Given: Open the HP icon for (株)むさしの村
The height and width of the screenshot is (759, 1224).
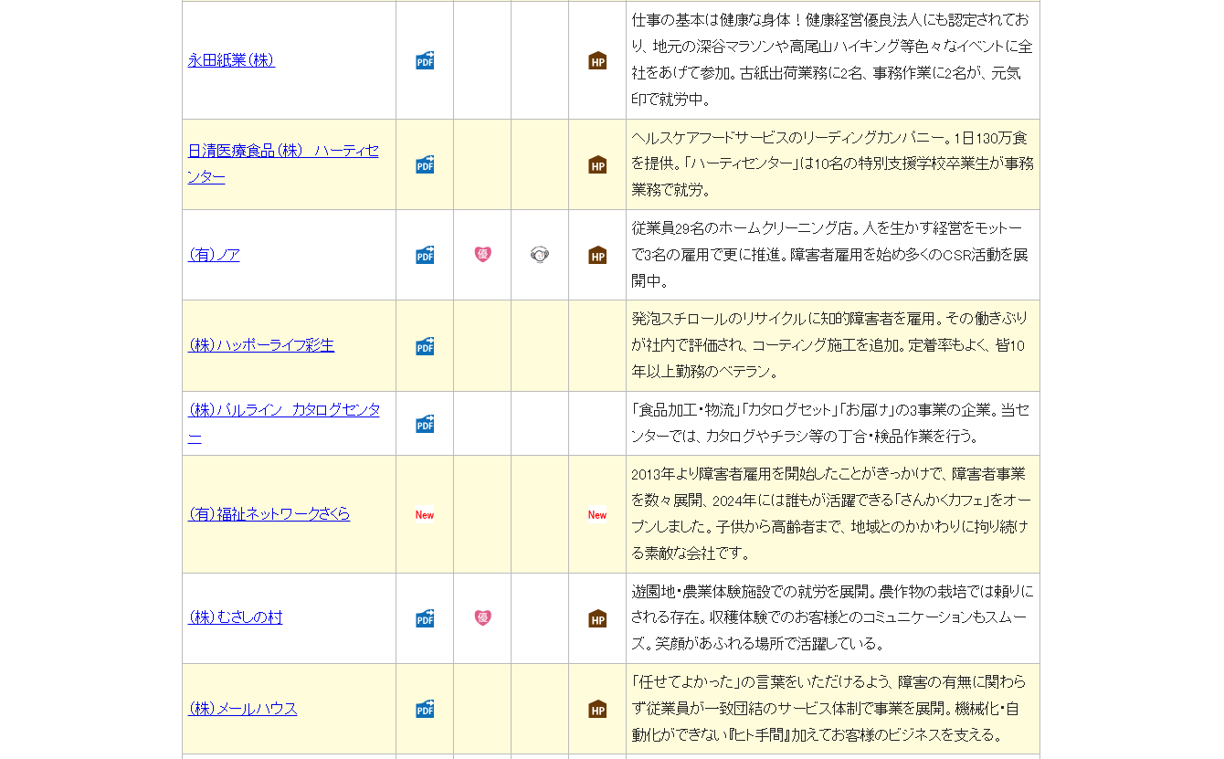Looking at the screenshot, I should coord(597,618).
